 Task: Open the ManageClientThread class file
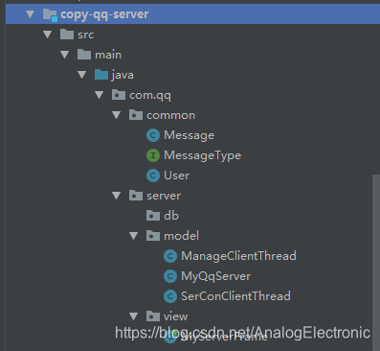238,256
